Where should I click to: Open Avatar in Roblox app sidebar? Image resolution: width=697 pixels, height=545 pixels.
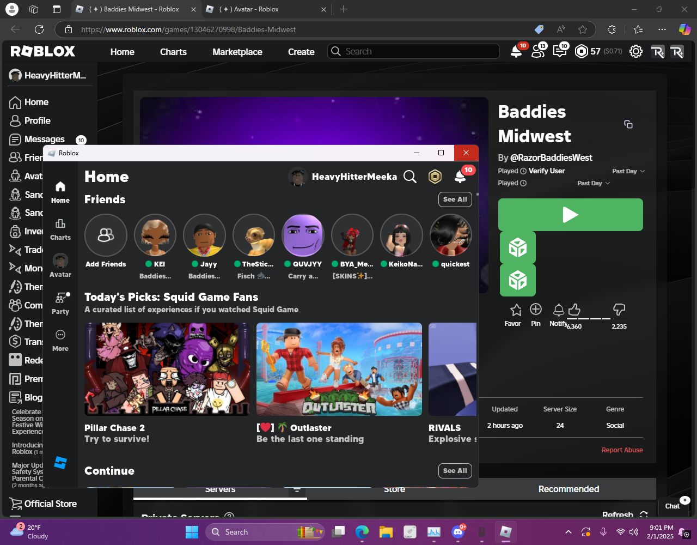point(60,265)
